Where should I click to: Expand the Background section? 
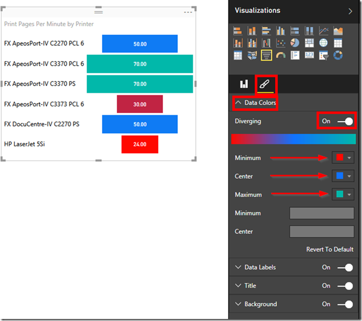238,304
